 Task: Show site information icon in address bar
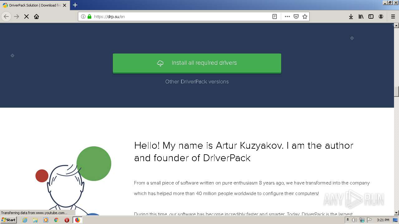tap(83, 16)
